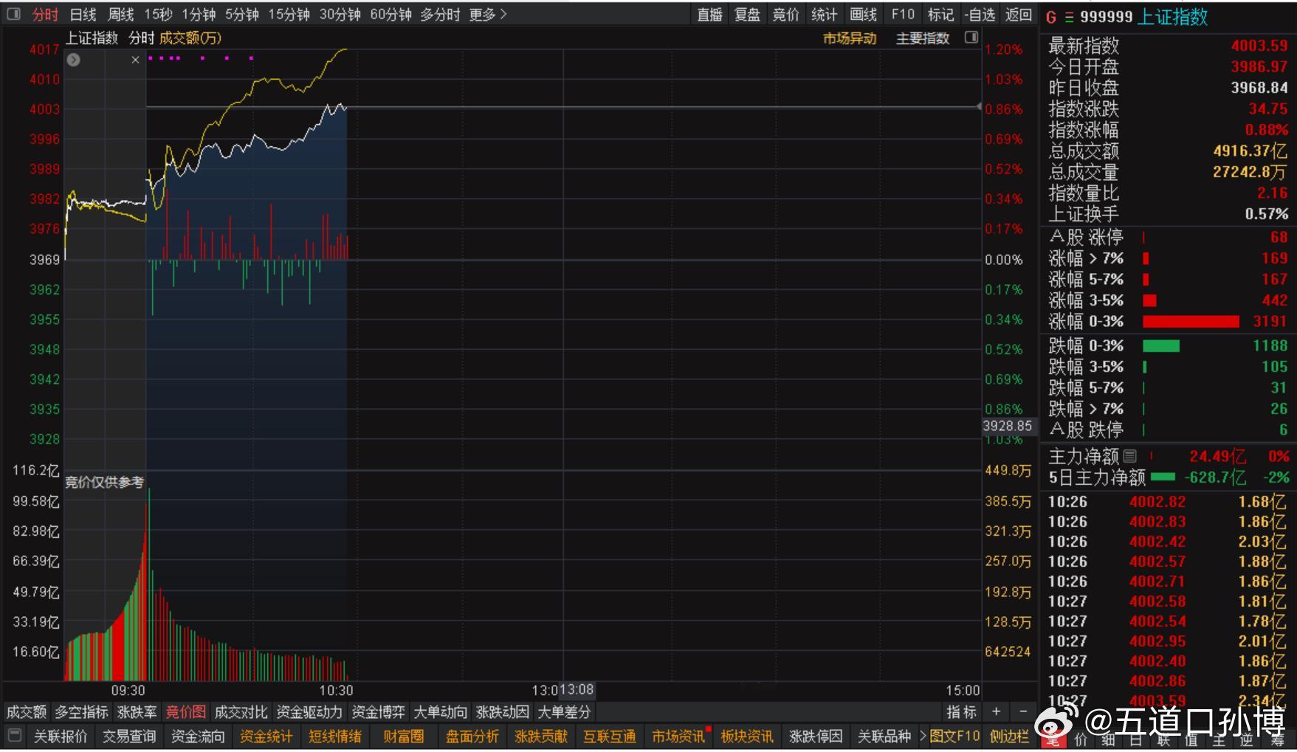Open the 板块资讯 bottom tab
The height and width of the screenshot is (752, 1297).
tap(747, 736)
